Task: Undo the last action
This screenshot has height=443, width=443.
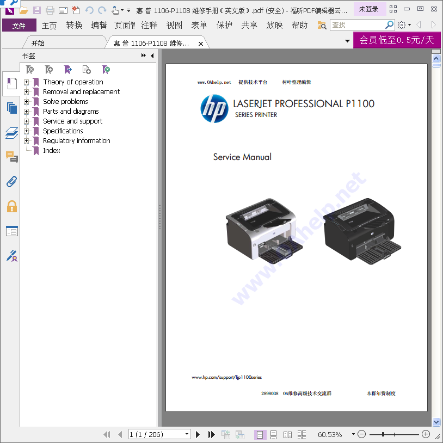Action: [x=89, y=11]
